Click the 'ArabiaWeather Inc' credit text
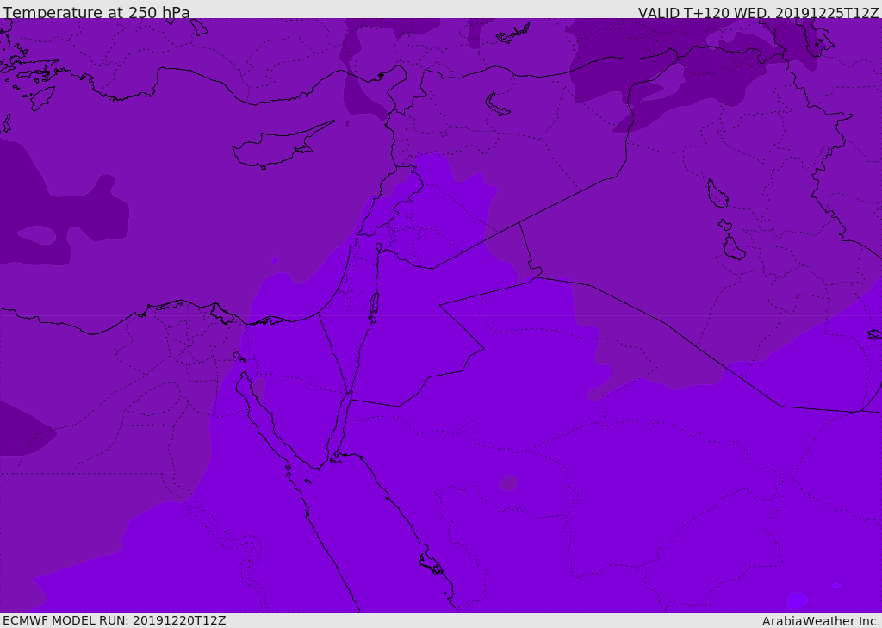Viewport: 882px width, 628px height. (820, 621)
